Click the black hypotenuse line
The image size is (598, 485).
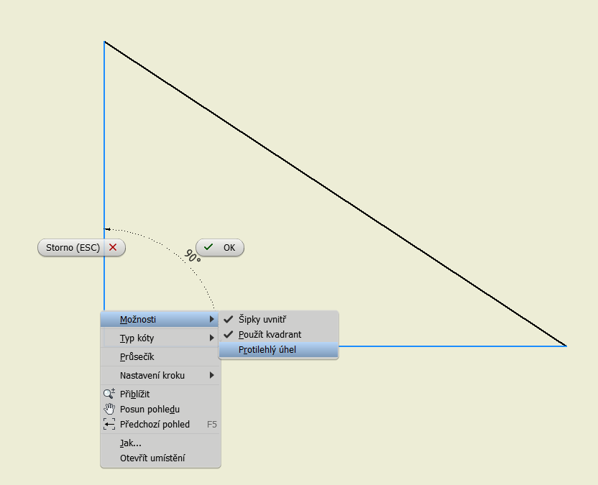coord(335,194)
